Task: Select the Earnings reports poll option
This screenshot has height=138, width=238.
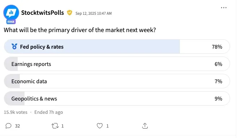Action: pyautogui.click(x=117, y=64)
